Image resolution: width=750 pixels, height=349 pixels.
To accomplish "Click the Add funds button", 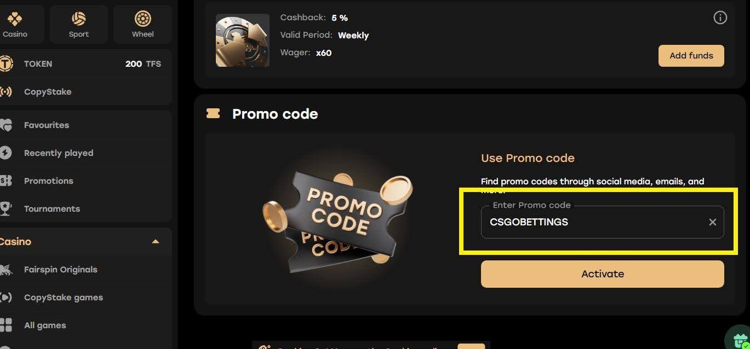I will (691, 56).
